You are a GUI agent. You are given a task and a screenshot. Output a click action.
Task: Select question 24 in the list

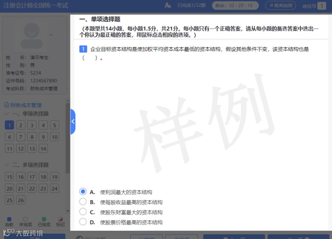[x=55, y=188]
